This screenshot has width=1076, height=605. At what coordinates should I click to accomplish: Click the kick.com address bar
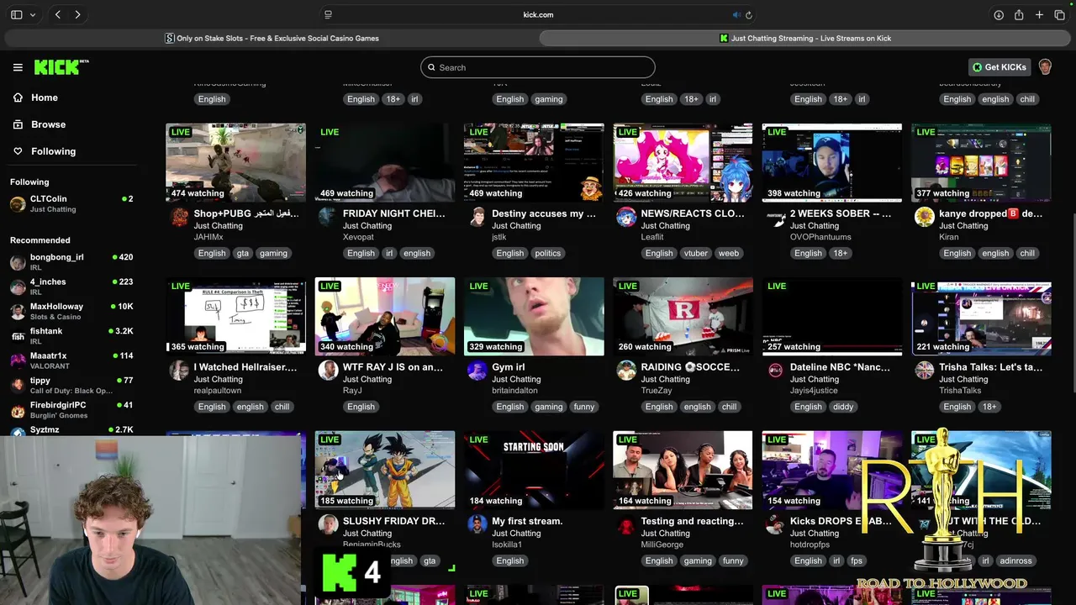tap(538, 14)
